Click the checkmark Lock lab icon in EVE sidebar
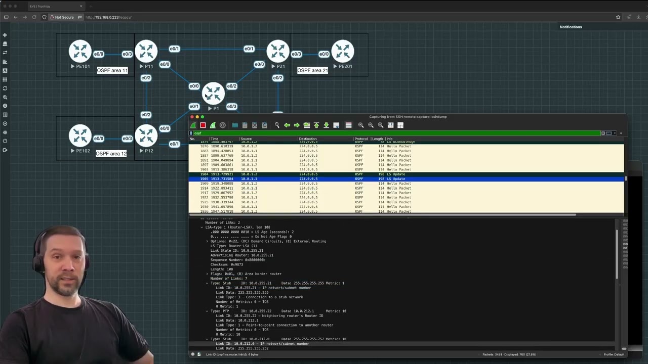648x364 pixels. tap(5, 123)
